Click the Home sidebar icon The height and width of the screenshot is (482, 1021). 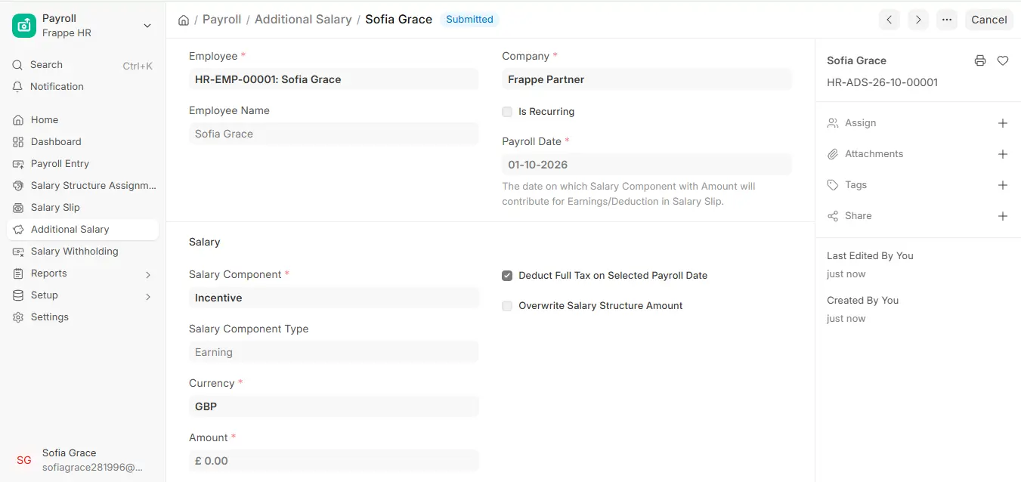click(18, 120)
